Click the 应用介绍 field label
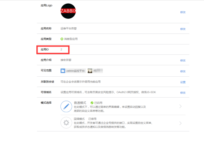 46,60
